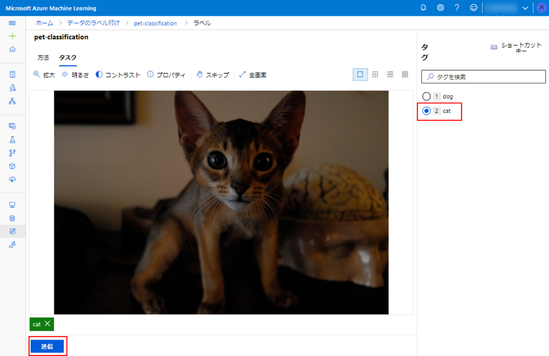Open the コントラスト contrast tool
Viewport: 549px width, 356px height.
tap(118, 75)
